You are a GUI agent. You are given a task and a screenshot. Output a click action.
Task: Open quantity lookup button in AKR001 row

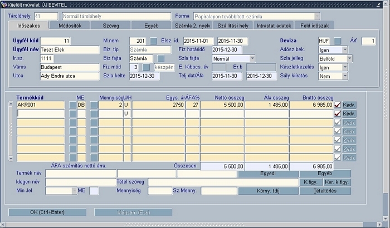click(94, 105)
